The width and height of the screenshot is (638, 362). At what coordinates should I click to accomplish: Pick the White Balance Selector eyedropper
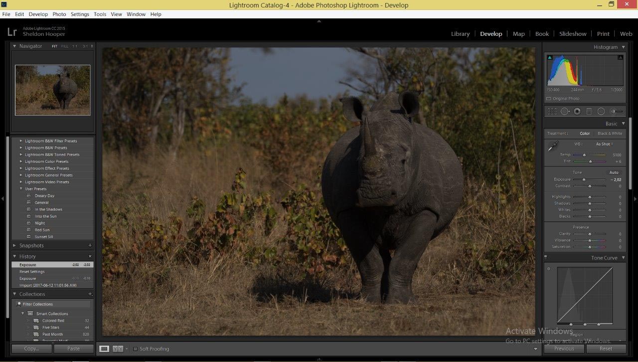pyautogui.click(x=552, y=147)
